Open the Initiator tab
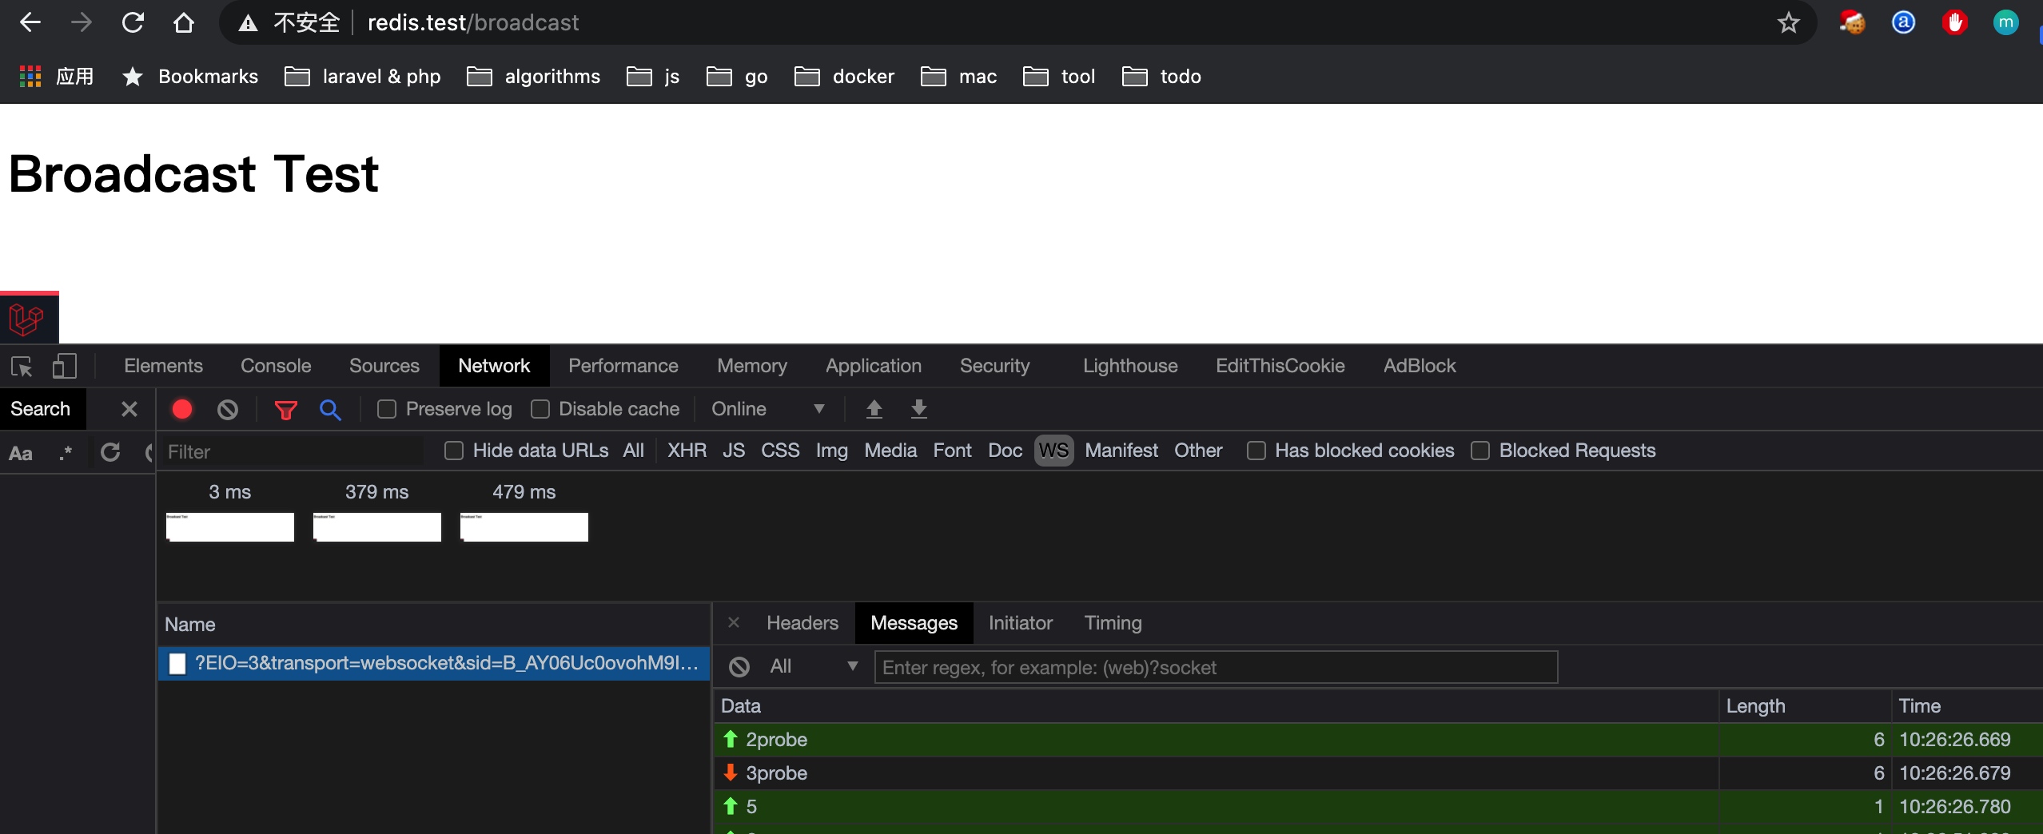2043x834 pixels. pos(1020,623)
